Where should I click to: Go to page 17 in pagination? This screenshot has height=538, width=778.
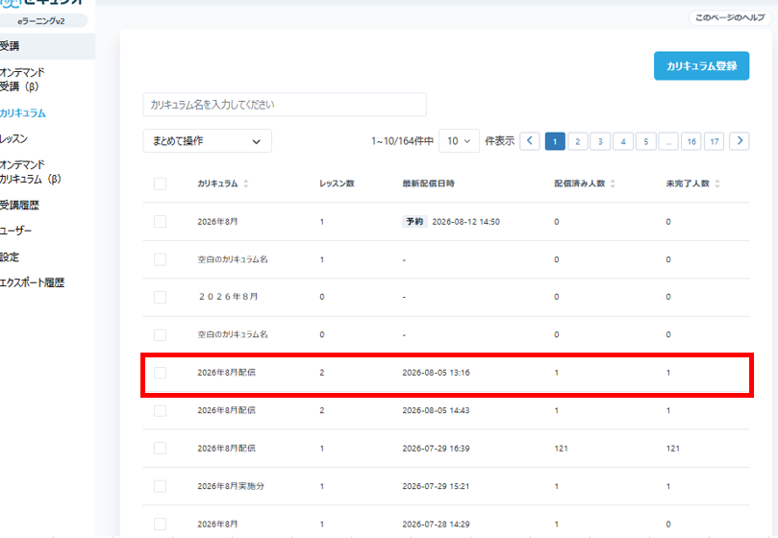tap(715, 141)
